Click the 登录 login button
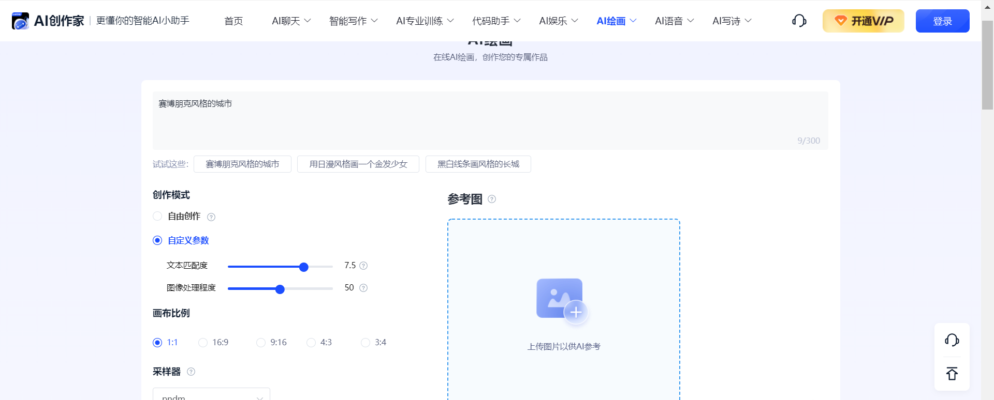 [942, 21]
